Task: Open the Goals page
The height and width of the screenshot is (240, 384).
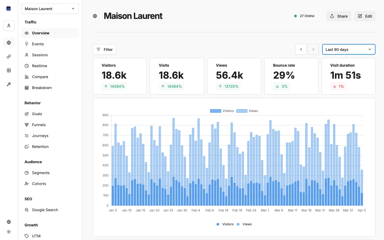Action: coord(50,114)
